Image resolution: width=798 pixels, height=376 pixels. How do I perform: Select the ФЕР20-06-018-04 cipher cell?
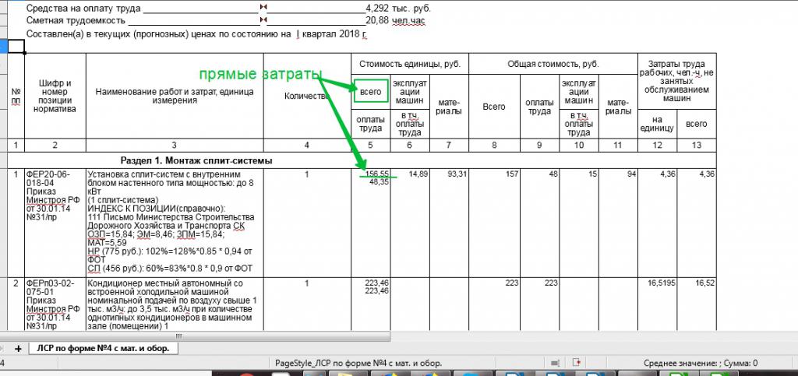point(55,223)
